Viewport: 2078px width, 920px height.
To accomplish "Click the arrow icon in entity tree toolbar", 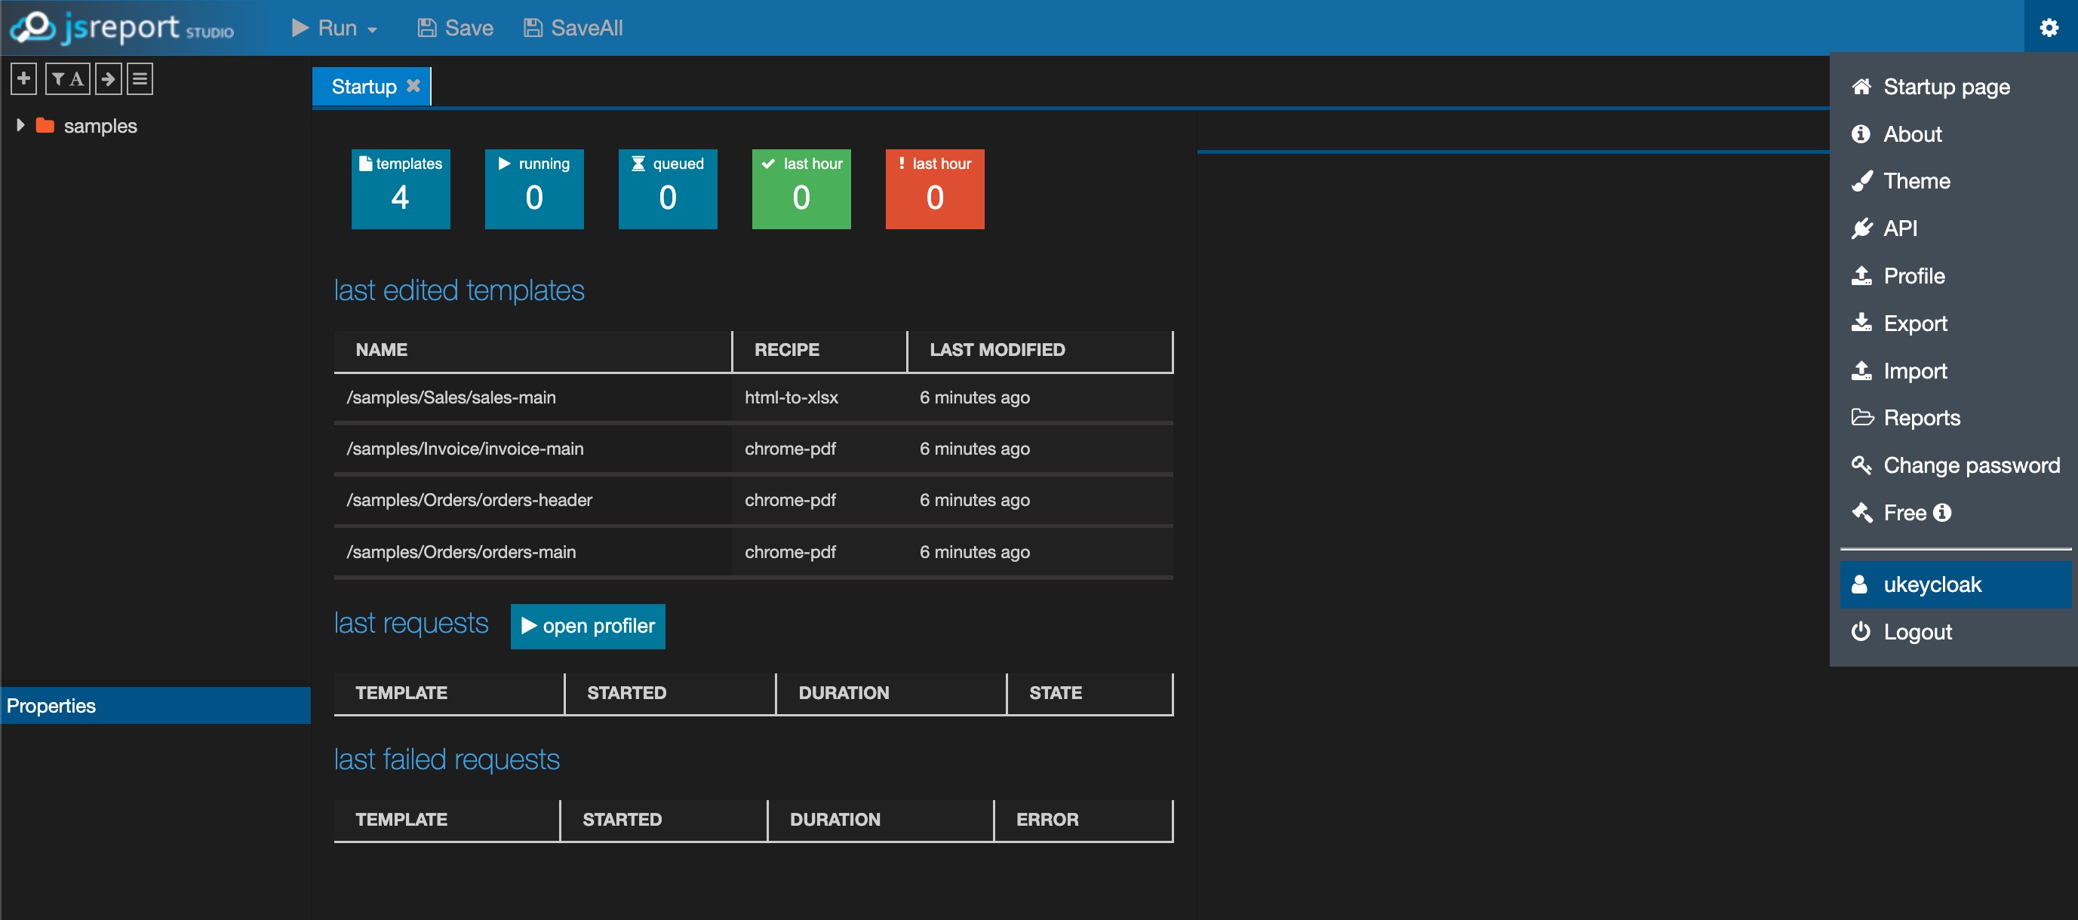I will tap(108, 79).
